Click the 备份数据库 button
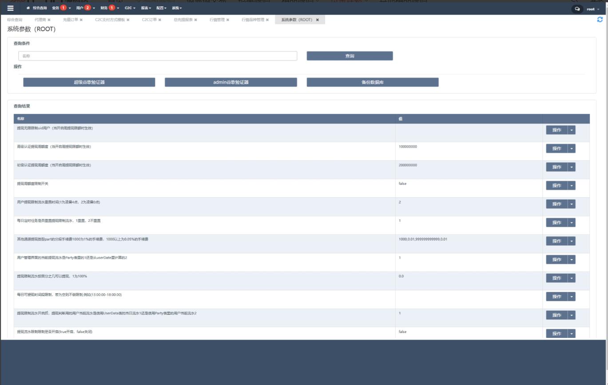The width and height of the screenshot is (608, 385). (x=372, y=82)
